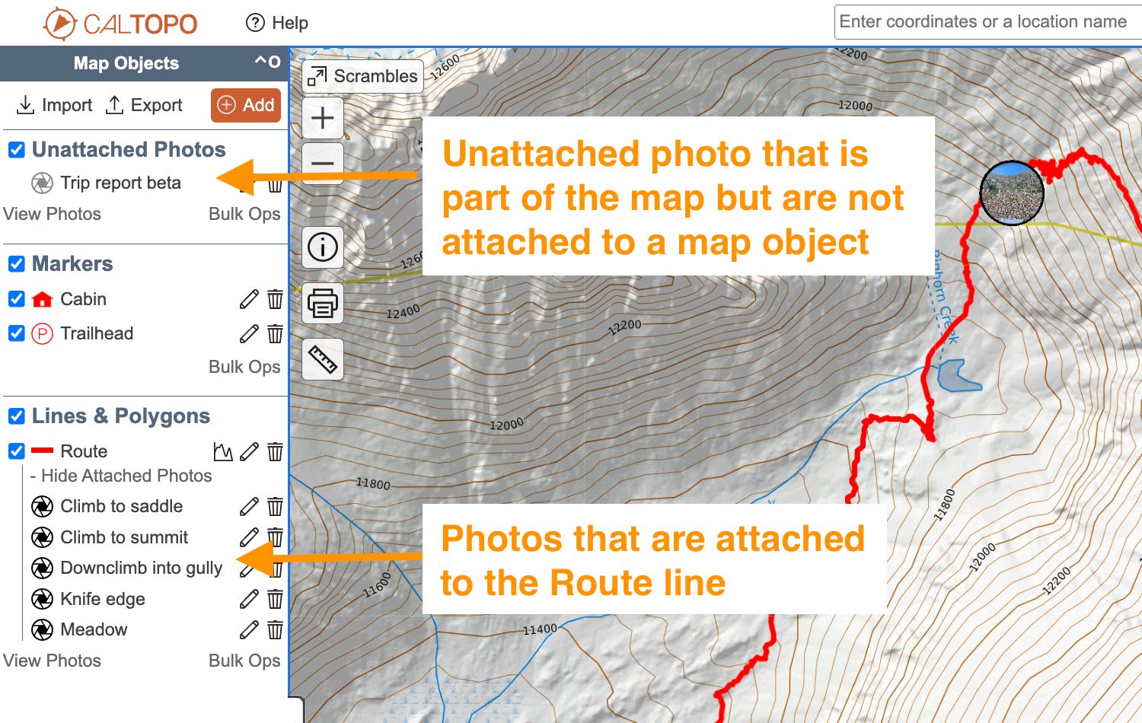This screenshot has height=723, width=1142.
Task: Click the CalTopo logo
Action: click(x=118, y=24)
